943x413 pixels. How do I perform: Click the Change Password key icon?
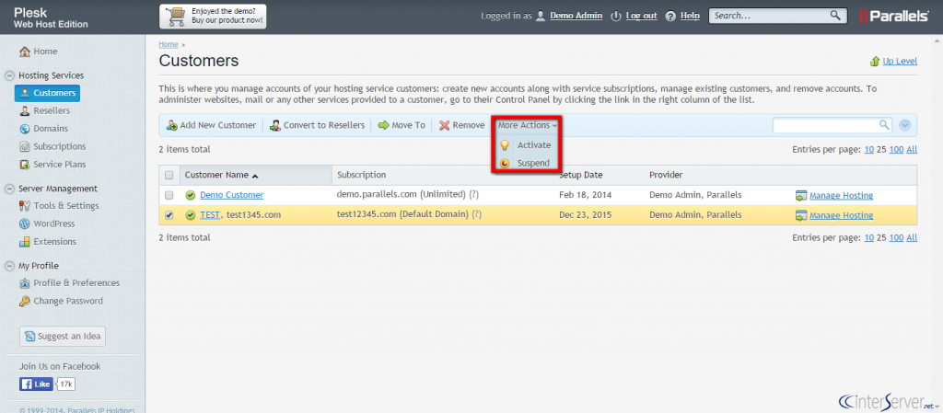[25, 302]
